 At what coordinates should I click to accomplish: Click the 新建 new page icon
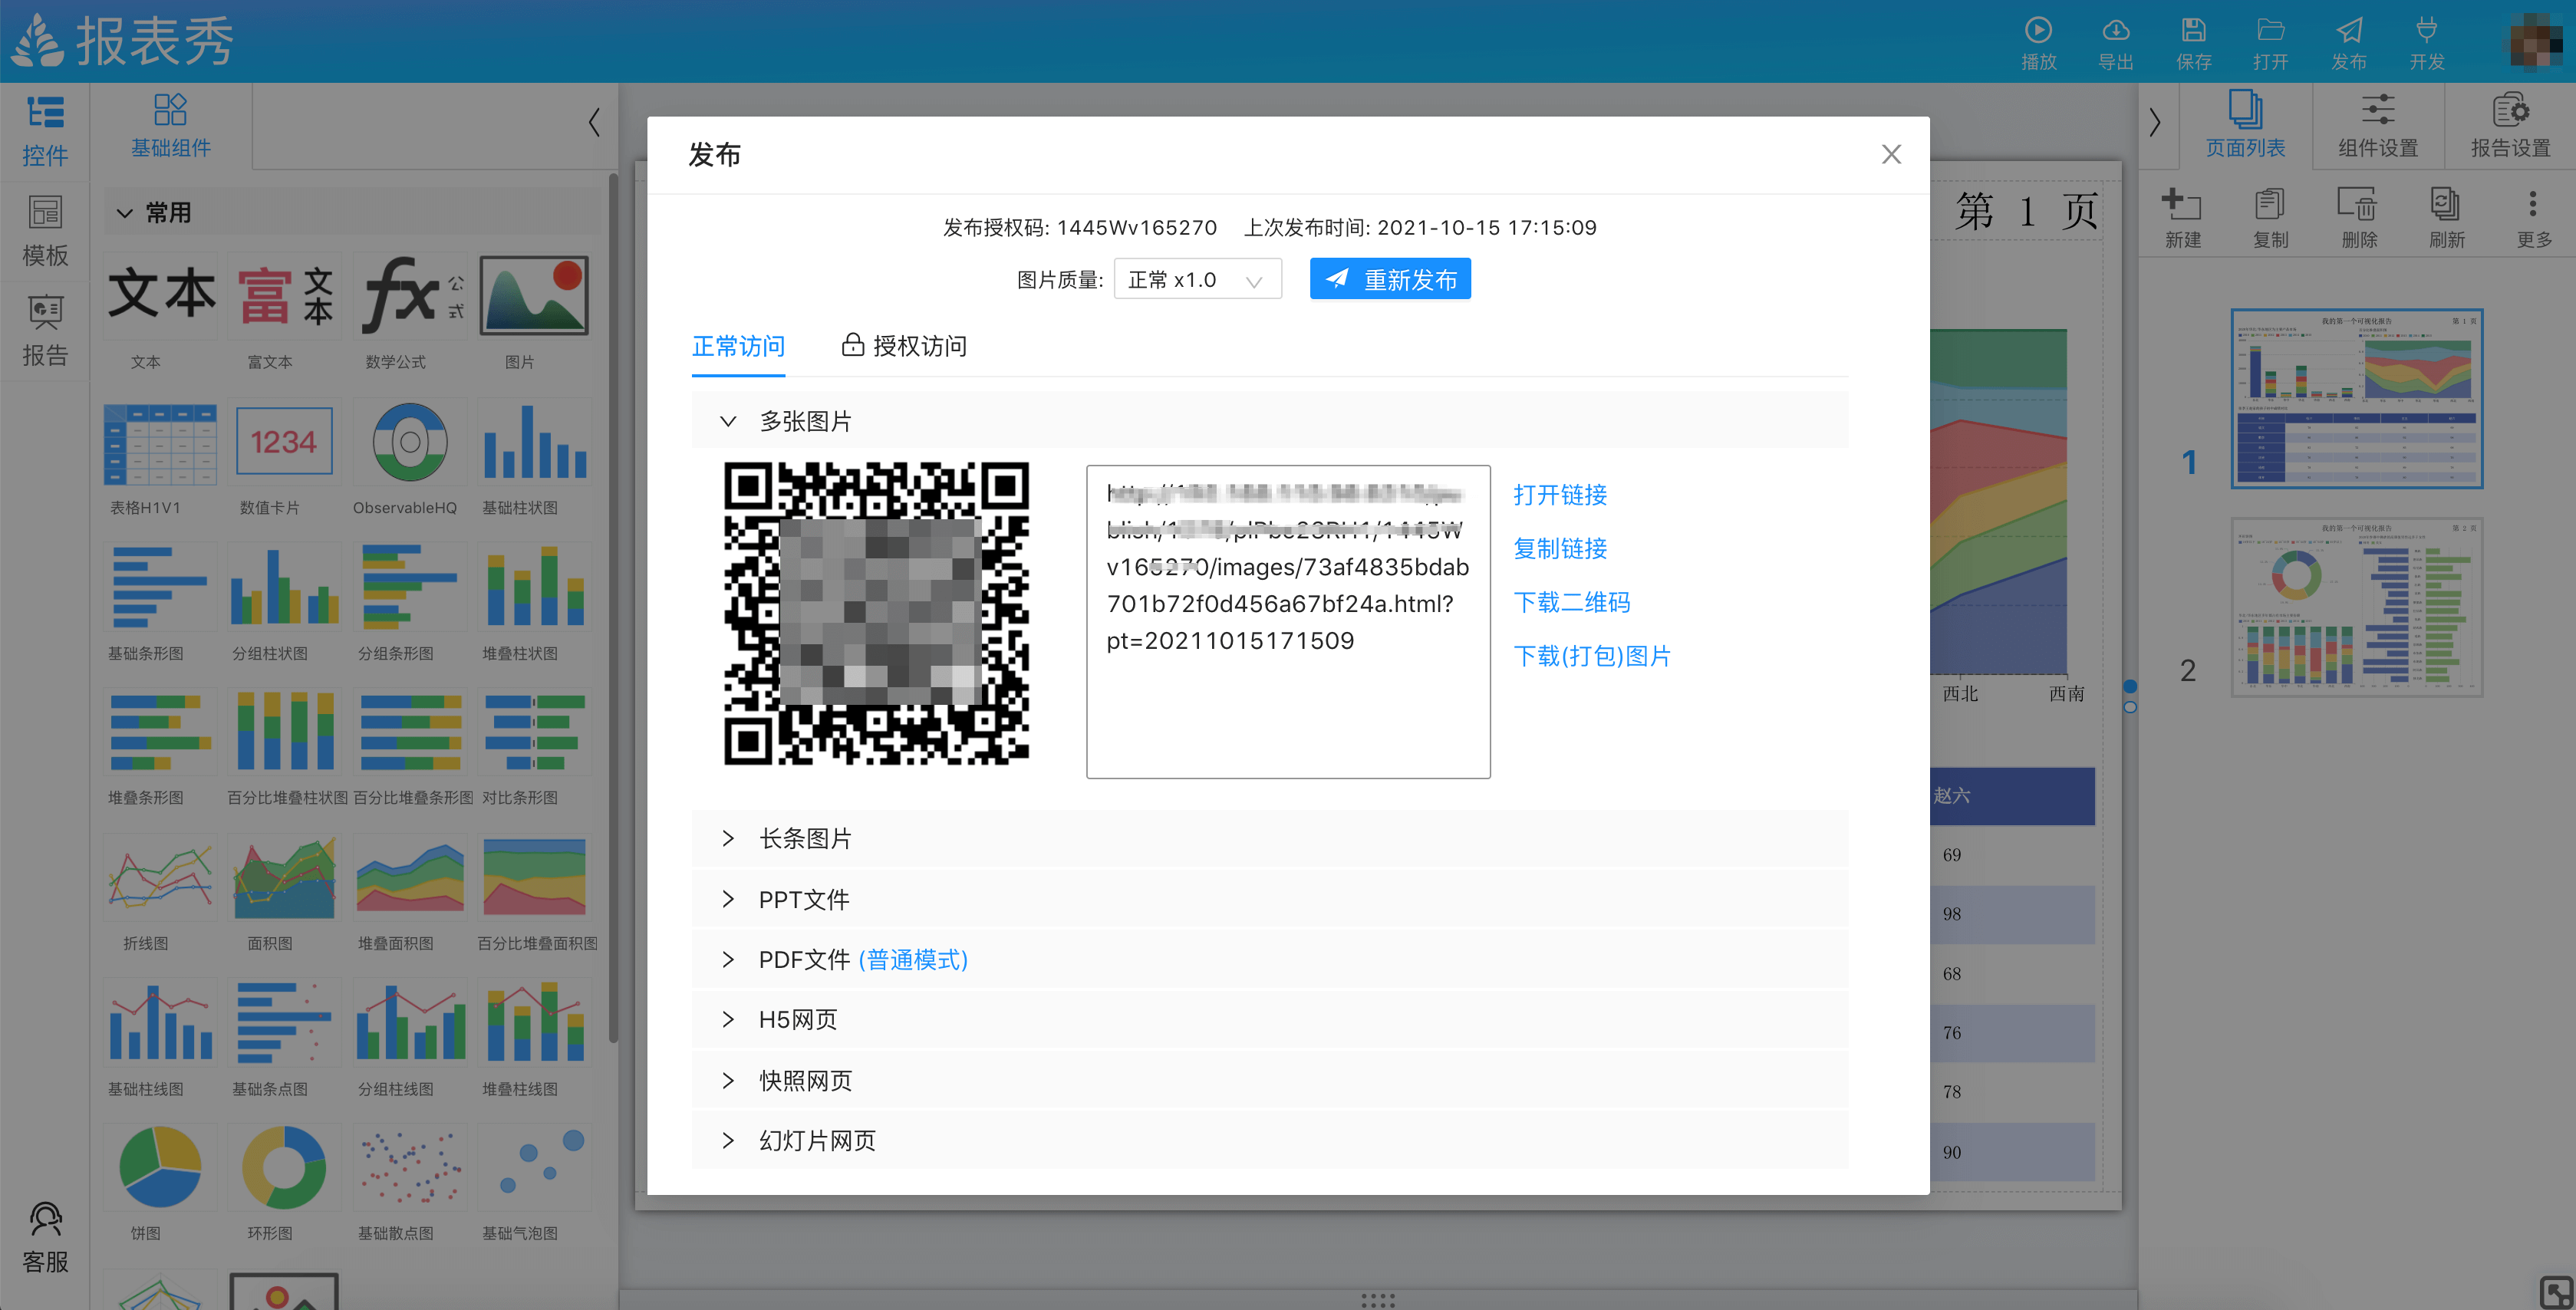pos(2182,205)
